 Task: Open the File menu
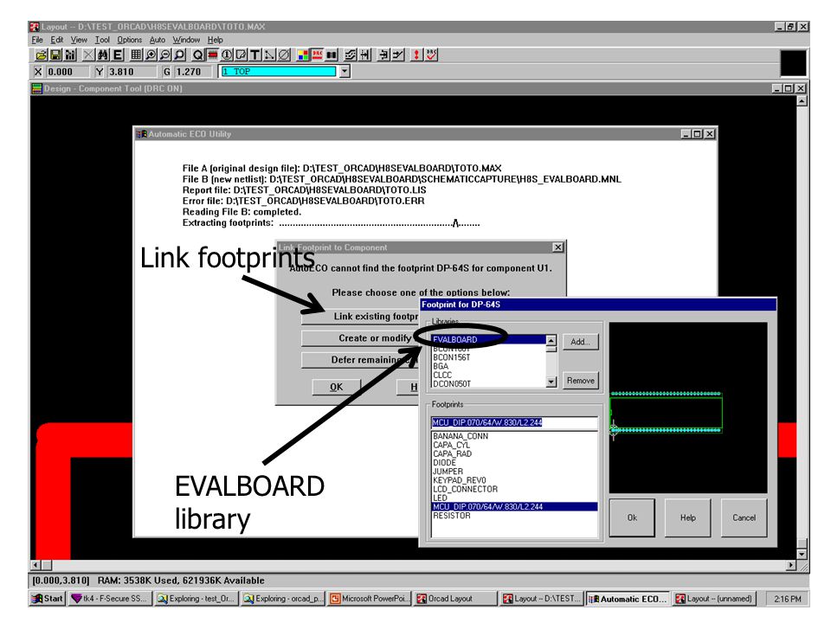pos(37,40)
